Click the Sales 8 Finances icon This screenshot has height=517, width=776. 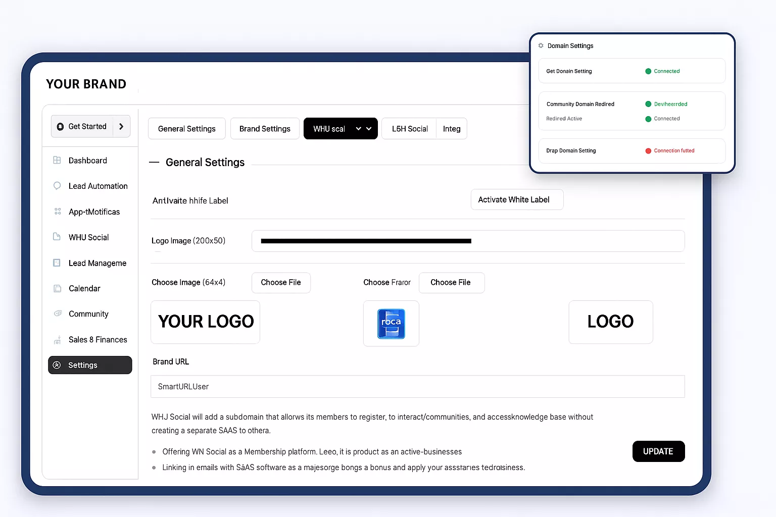click(57, 340)
